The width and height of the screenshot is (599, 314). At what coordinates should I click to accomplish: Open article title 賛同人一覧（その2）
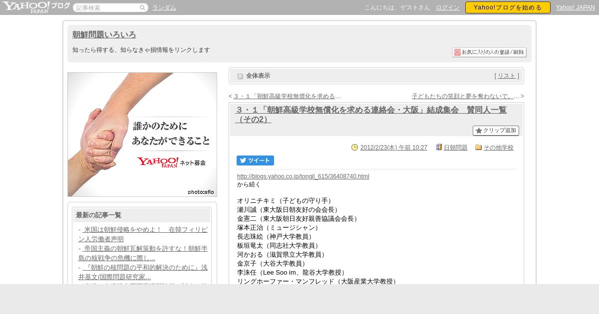click(371, 115)
